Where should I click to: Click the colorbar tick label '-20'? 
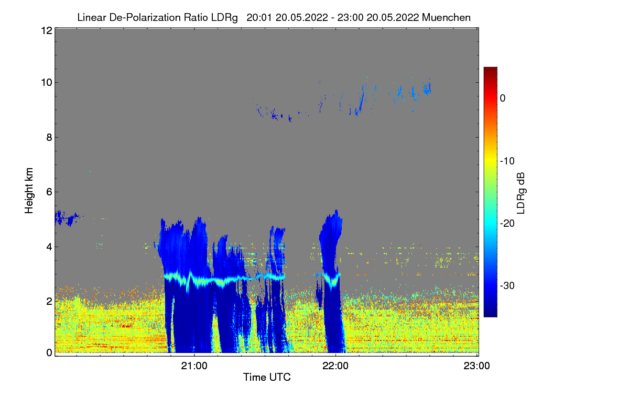point(508,223)
